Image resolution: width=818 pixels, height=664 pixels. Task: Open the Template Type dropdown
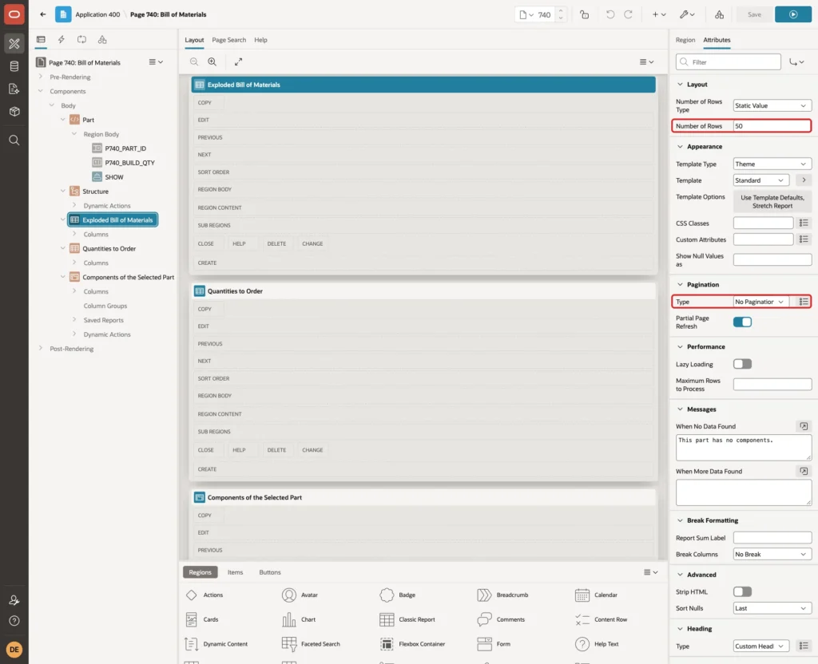(772, 164)
